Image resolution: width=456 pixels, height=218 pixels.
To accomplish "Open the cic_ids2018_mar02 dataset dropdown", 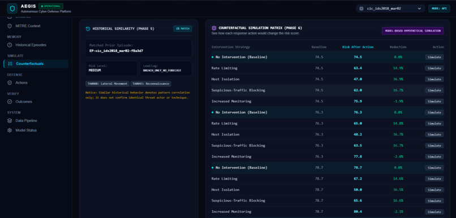I will tap(390, 8).
